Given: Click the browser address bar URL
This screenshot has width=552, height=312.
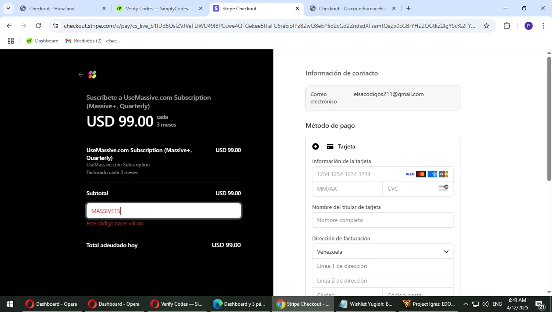Looking at the screenshot, I should pos(269,26).
